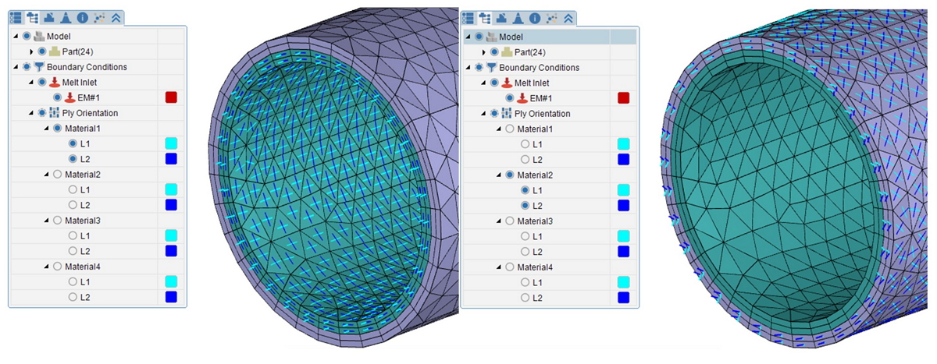
Task: Select Material3 label in right panel
Action: (x=535, y=221)
